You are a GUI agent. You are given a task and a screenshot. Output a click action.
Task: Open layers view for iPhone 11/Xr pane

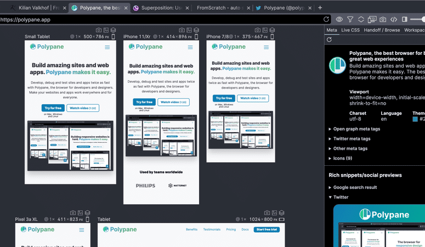coord(196,30)
